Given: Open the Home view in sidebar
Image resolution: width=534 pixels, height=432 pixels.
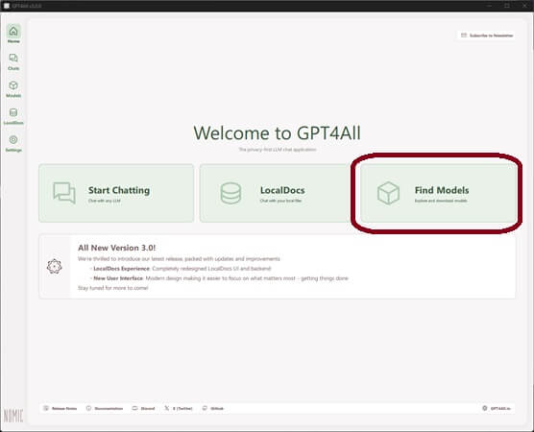Looking at the screenshot, I should click(13, 34).
